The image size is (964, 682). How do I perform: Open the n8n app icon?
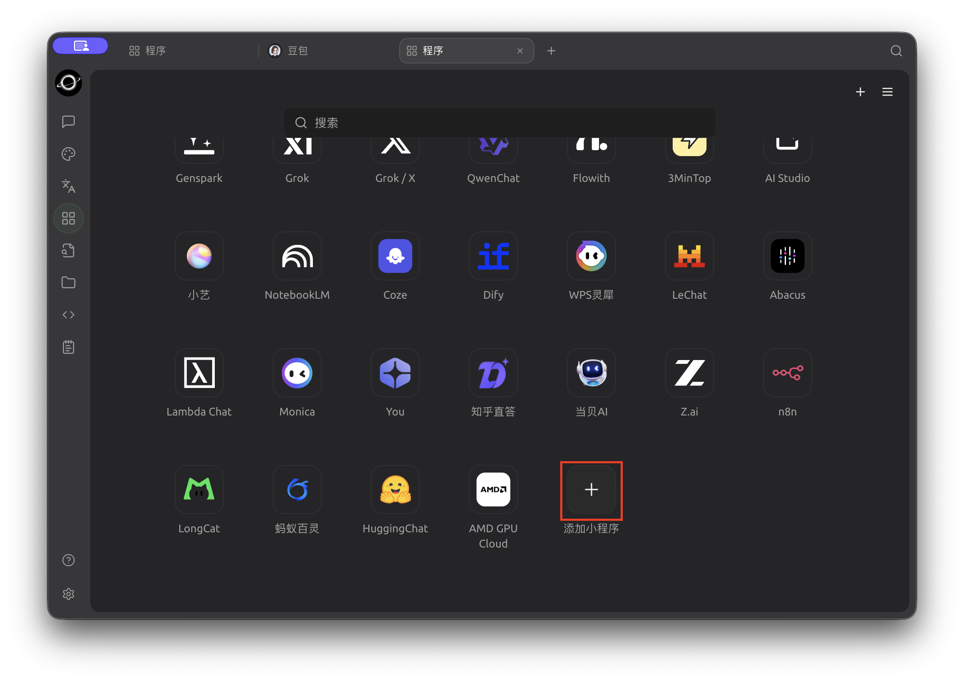(x=787, y=373)
